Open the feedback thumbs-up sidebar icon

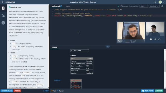(3, 16)
